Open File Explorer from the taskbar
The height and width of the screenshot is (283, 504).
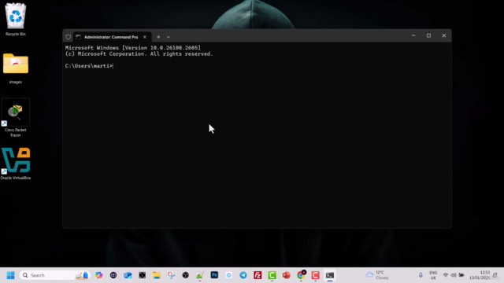tap(157, 275)
